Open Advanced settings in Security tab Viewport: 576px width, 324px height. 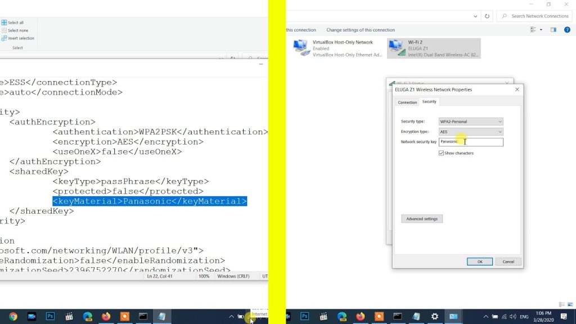pyautogui.click(x=422, y=219)
